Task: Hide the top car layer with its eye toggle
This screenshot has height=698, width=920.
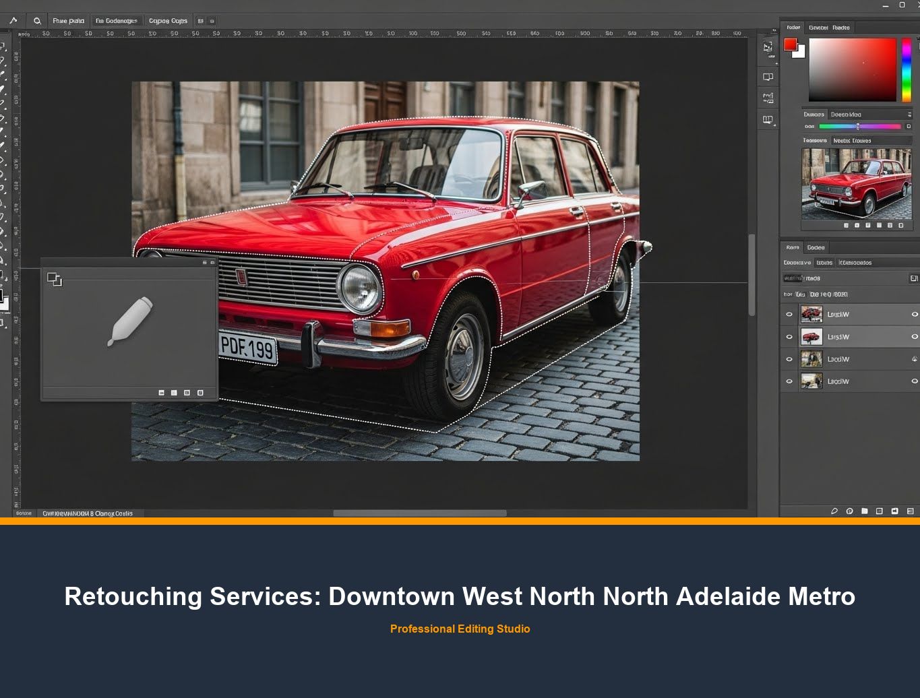Action: [x=789, y=314]
